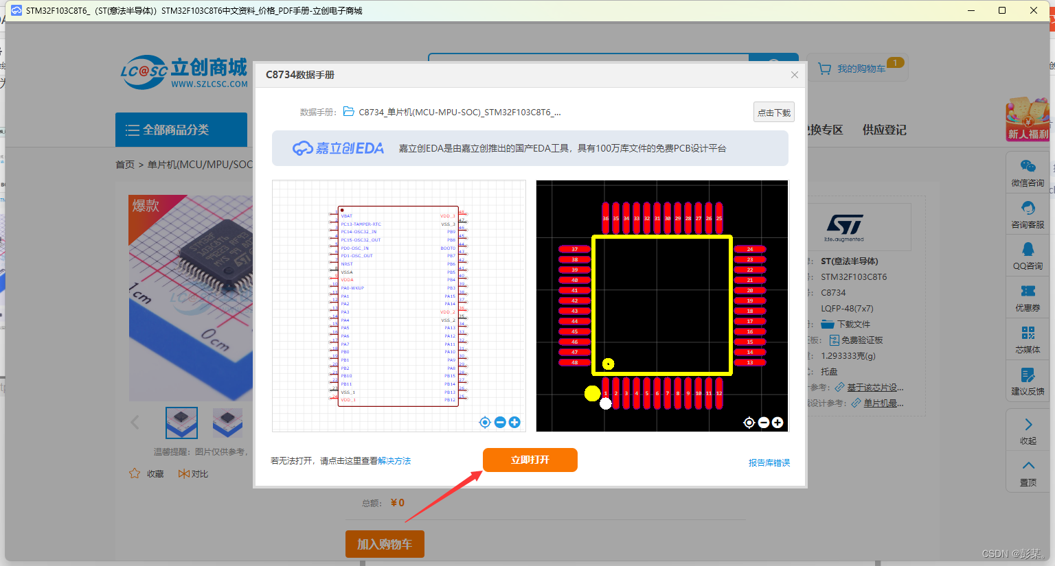Zoom out the PCB footprint preview
Image resolution: width=1055 pixels, height=566 pixels.
764,423
